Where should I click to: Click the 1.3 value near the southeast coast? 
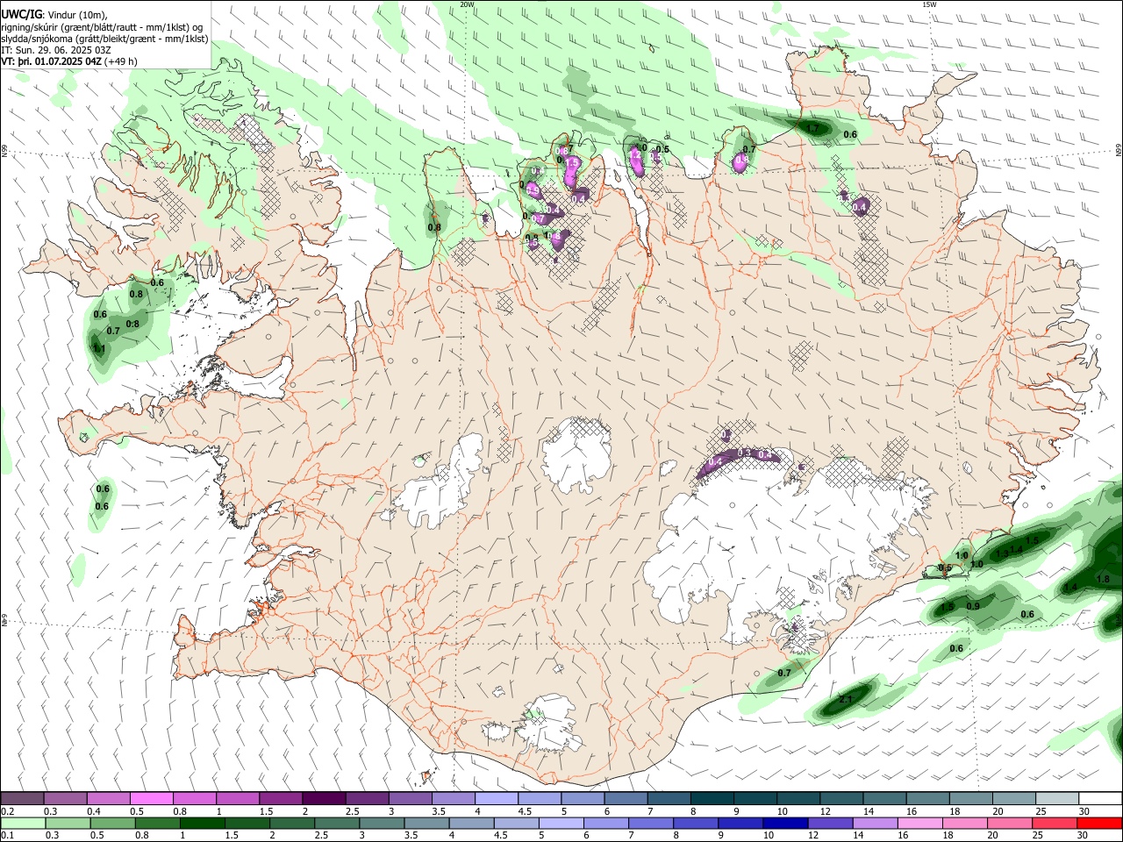point(1002,553)
